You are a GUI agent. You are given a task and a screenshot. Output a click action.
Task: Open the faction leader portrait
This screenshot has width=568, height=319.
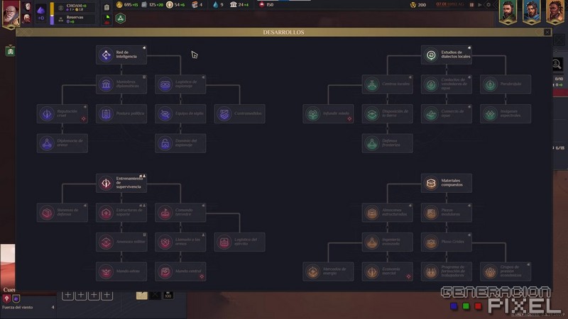pyautogui.click(x=11, y=14)
